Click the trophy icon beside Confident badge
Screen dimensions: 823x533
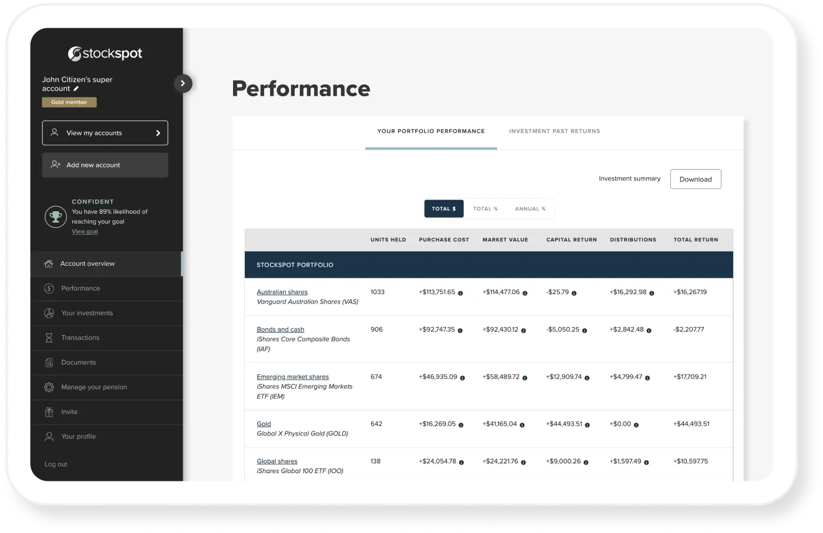tap(55, 217)
